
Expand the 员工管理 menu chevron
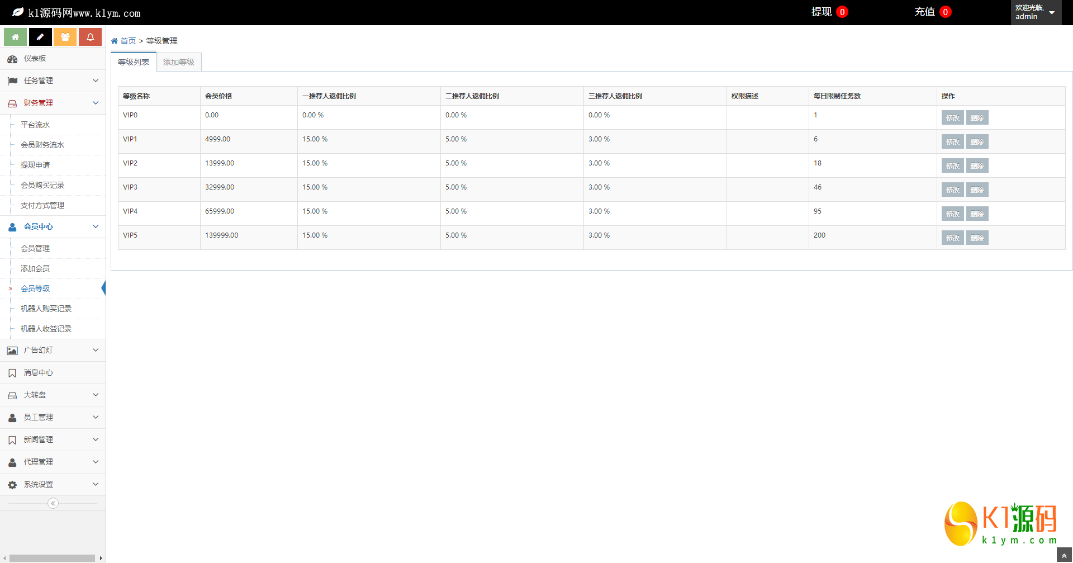click(96, 417)
